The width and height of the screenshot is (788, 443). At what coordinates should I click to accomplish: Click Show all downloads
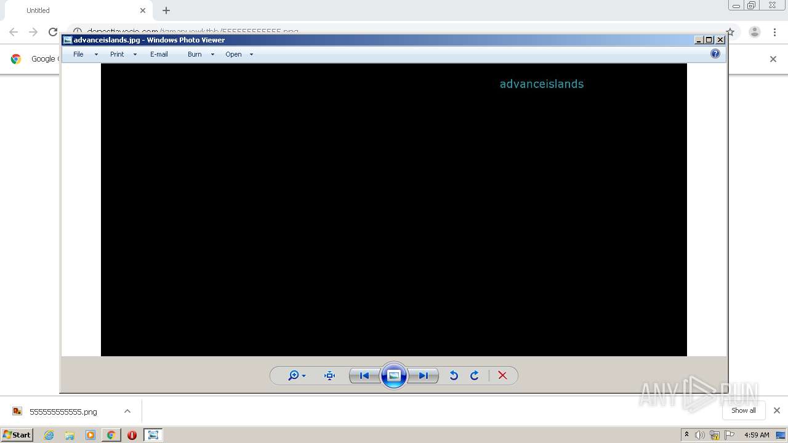tap(743, 410)
